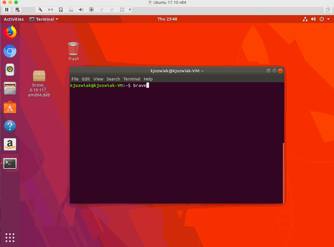This screenshot has width=334, height=247.
Task: Toggle the virtual machine camera device
Action: coord(91,9)
